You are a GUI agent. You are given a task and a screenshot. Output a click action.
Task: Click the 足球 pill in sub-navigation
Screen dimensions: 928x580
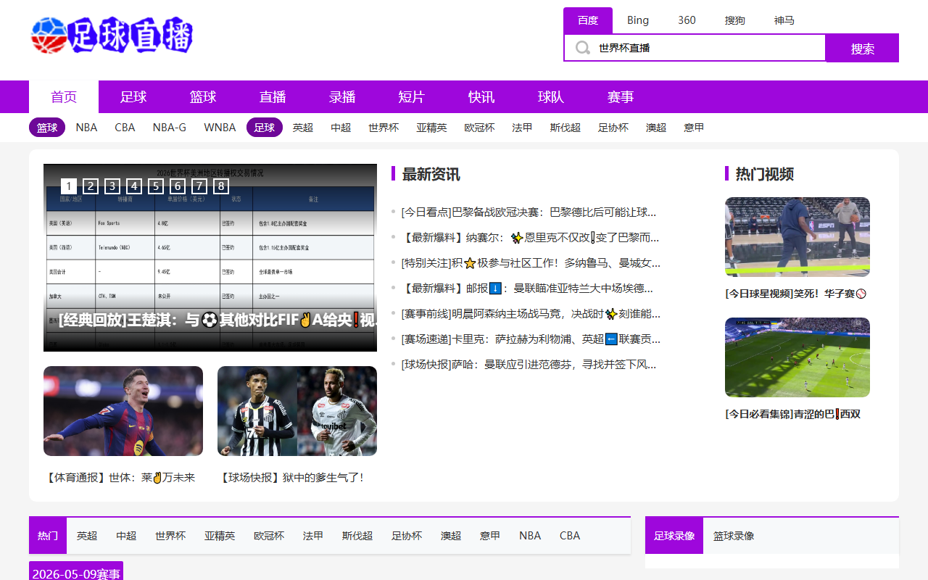tap(265, 128)
